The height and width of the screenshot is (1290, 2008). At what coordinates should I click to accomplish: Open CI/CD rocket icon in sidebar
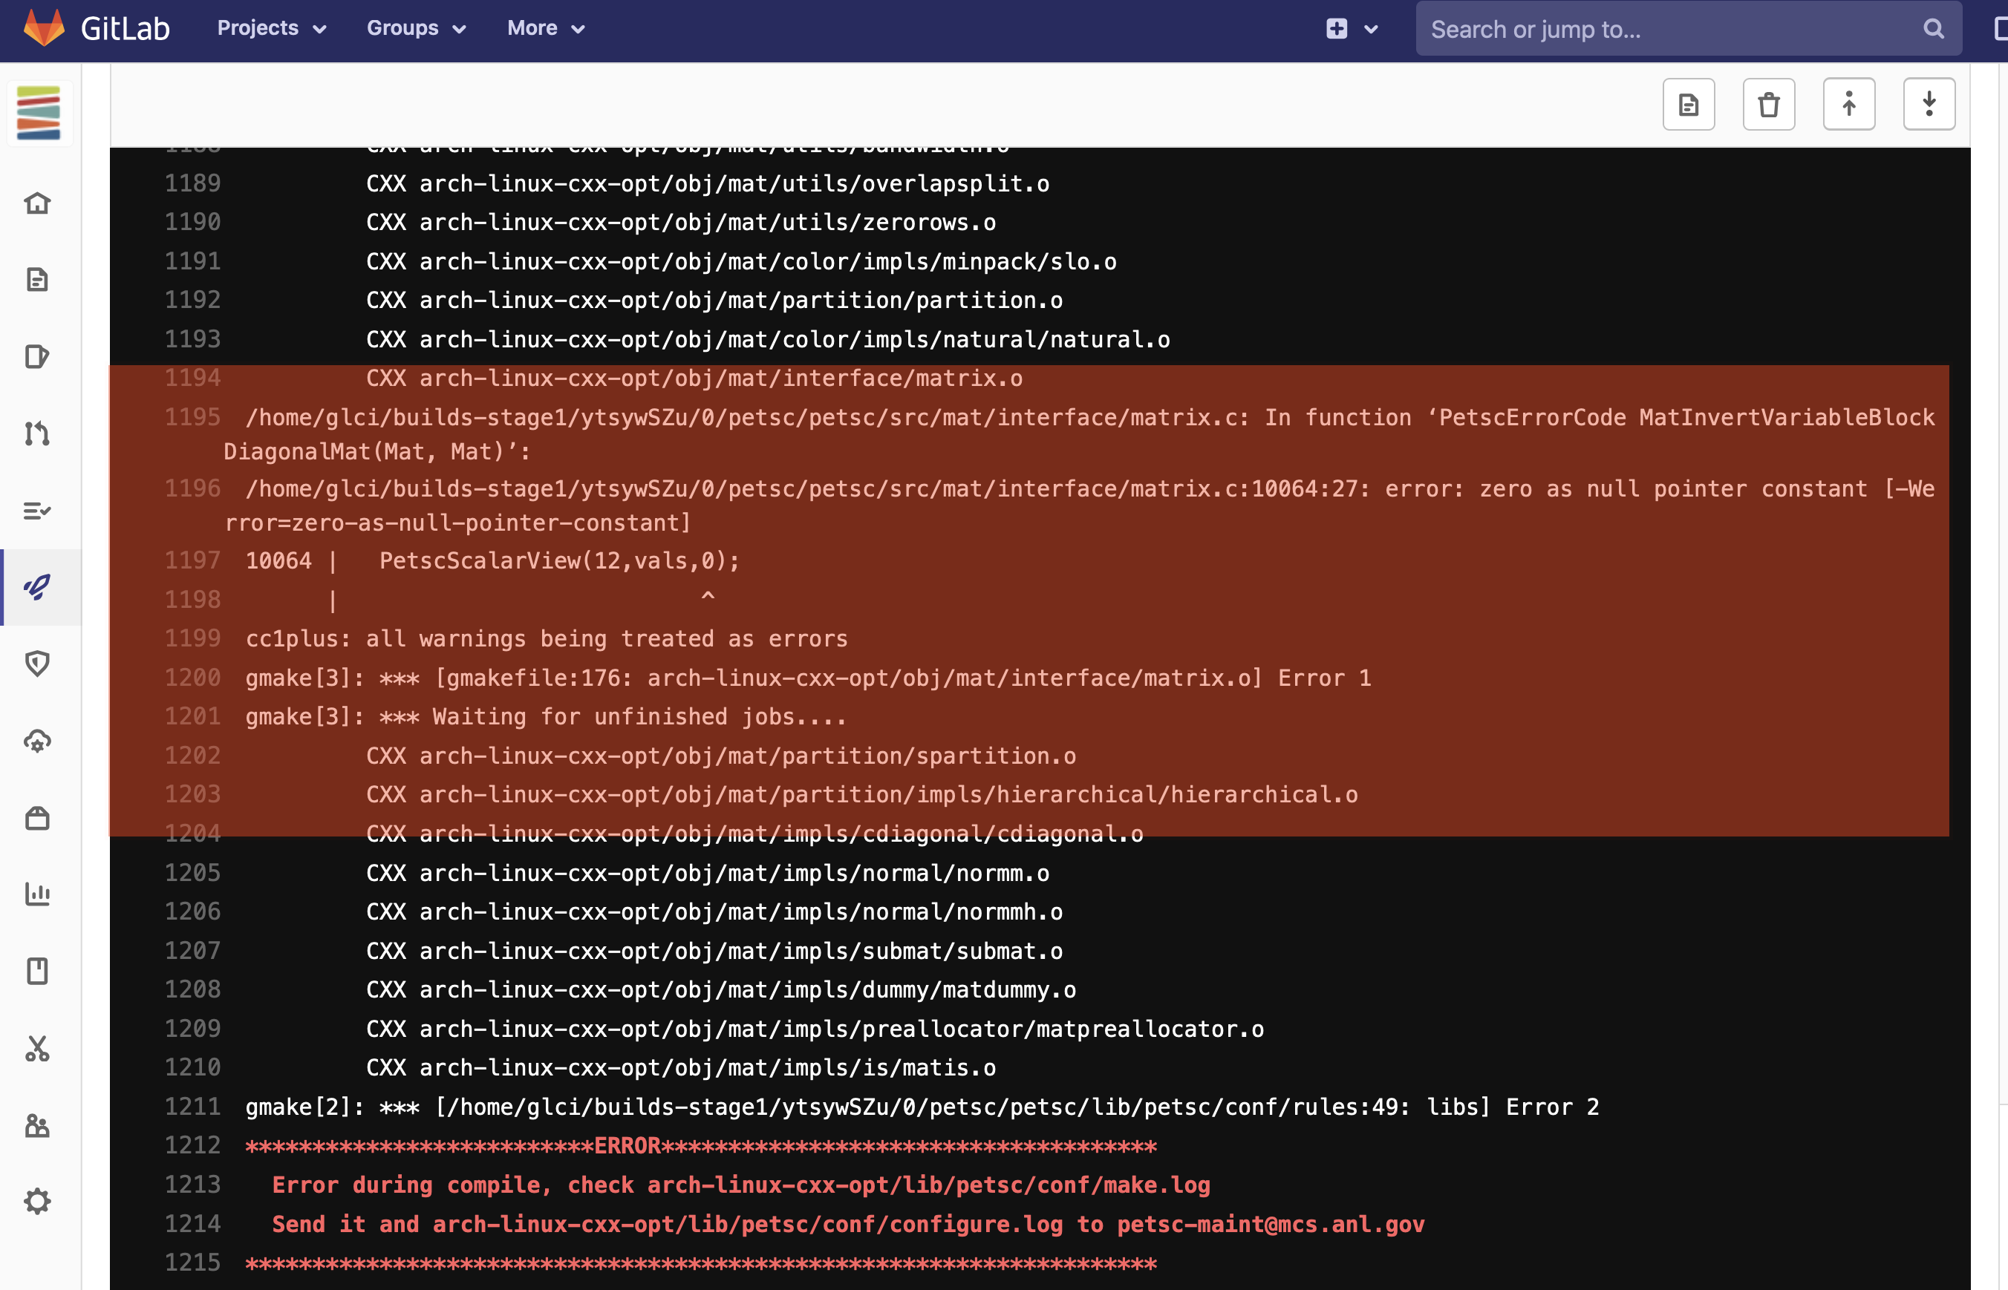tap(38, 587)
